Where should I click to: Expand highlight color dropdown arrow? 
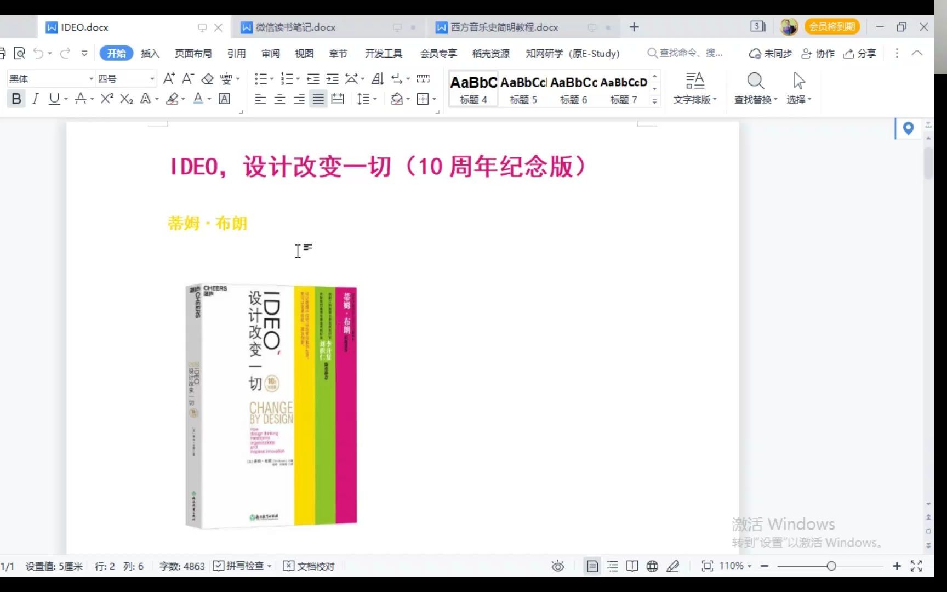(183, 99)
